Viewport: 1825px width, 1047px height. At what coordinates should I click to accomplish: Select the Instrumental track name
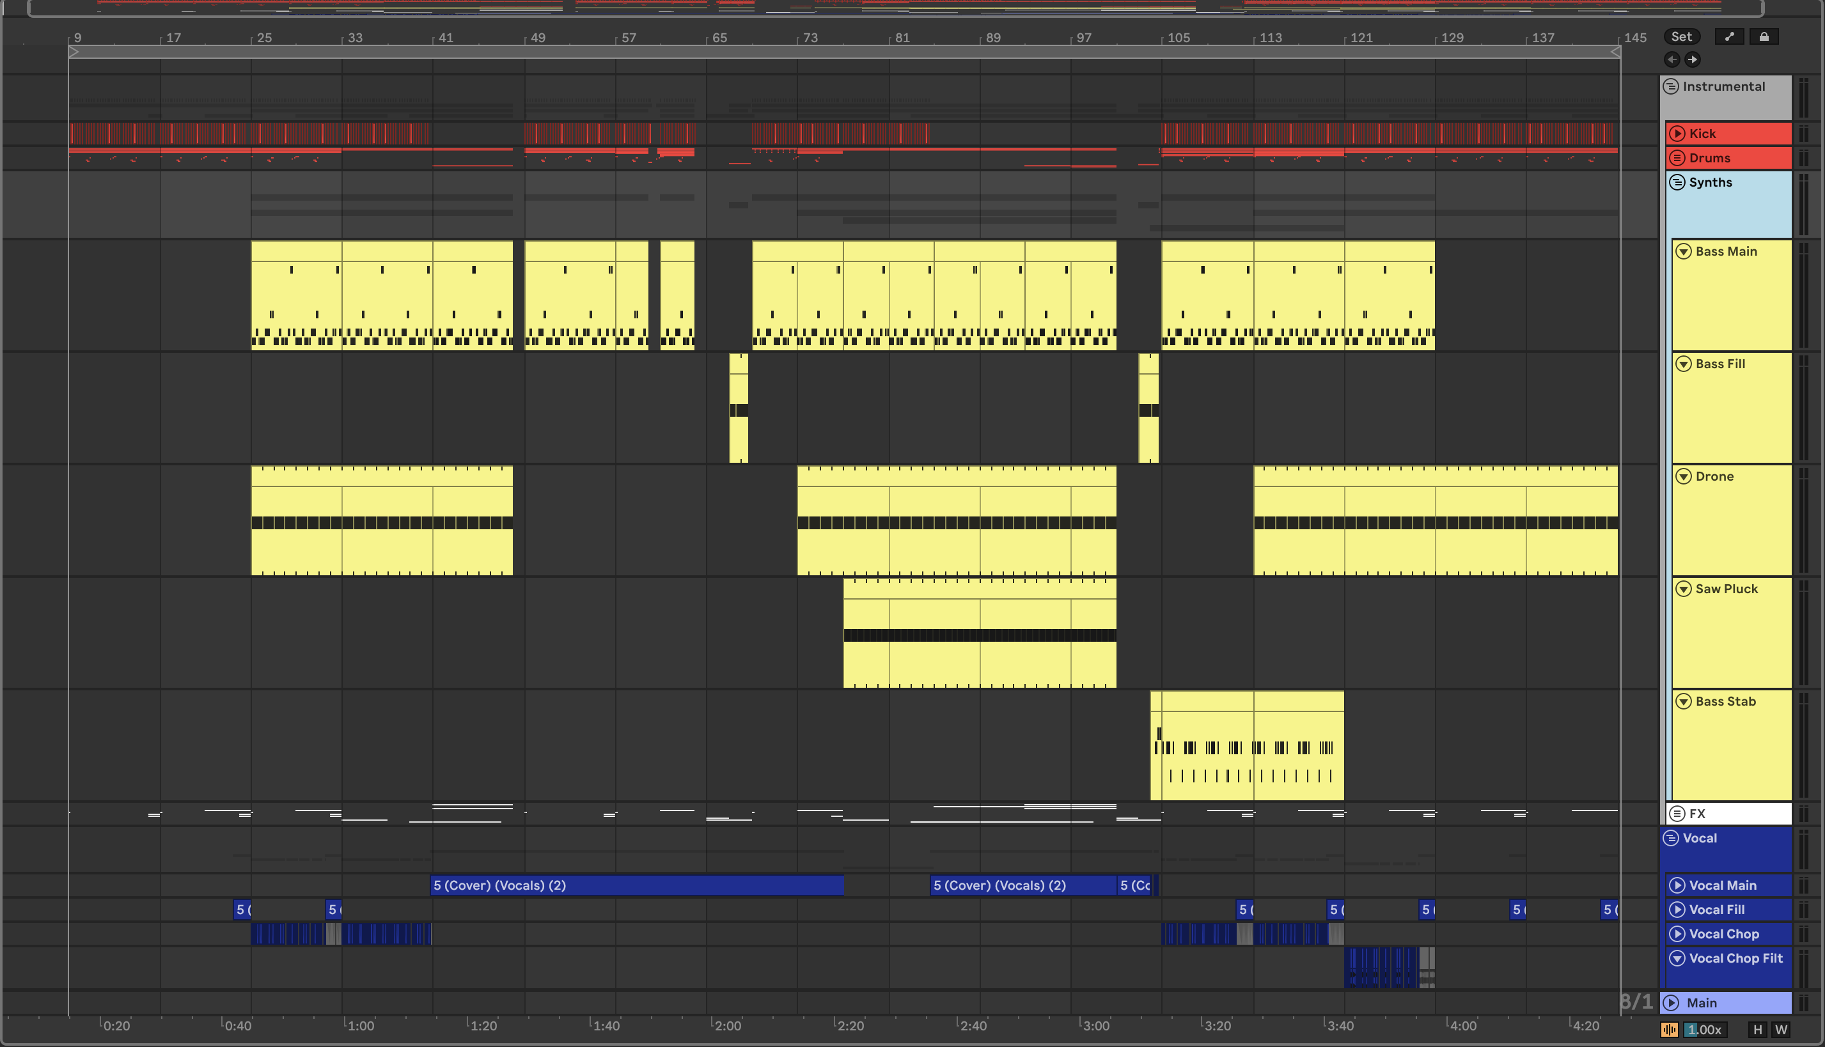point(1723,86)
